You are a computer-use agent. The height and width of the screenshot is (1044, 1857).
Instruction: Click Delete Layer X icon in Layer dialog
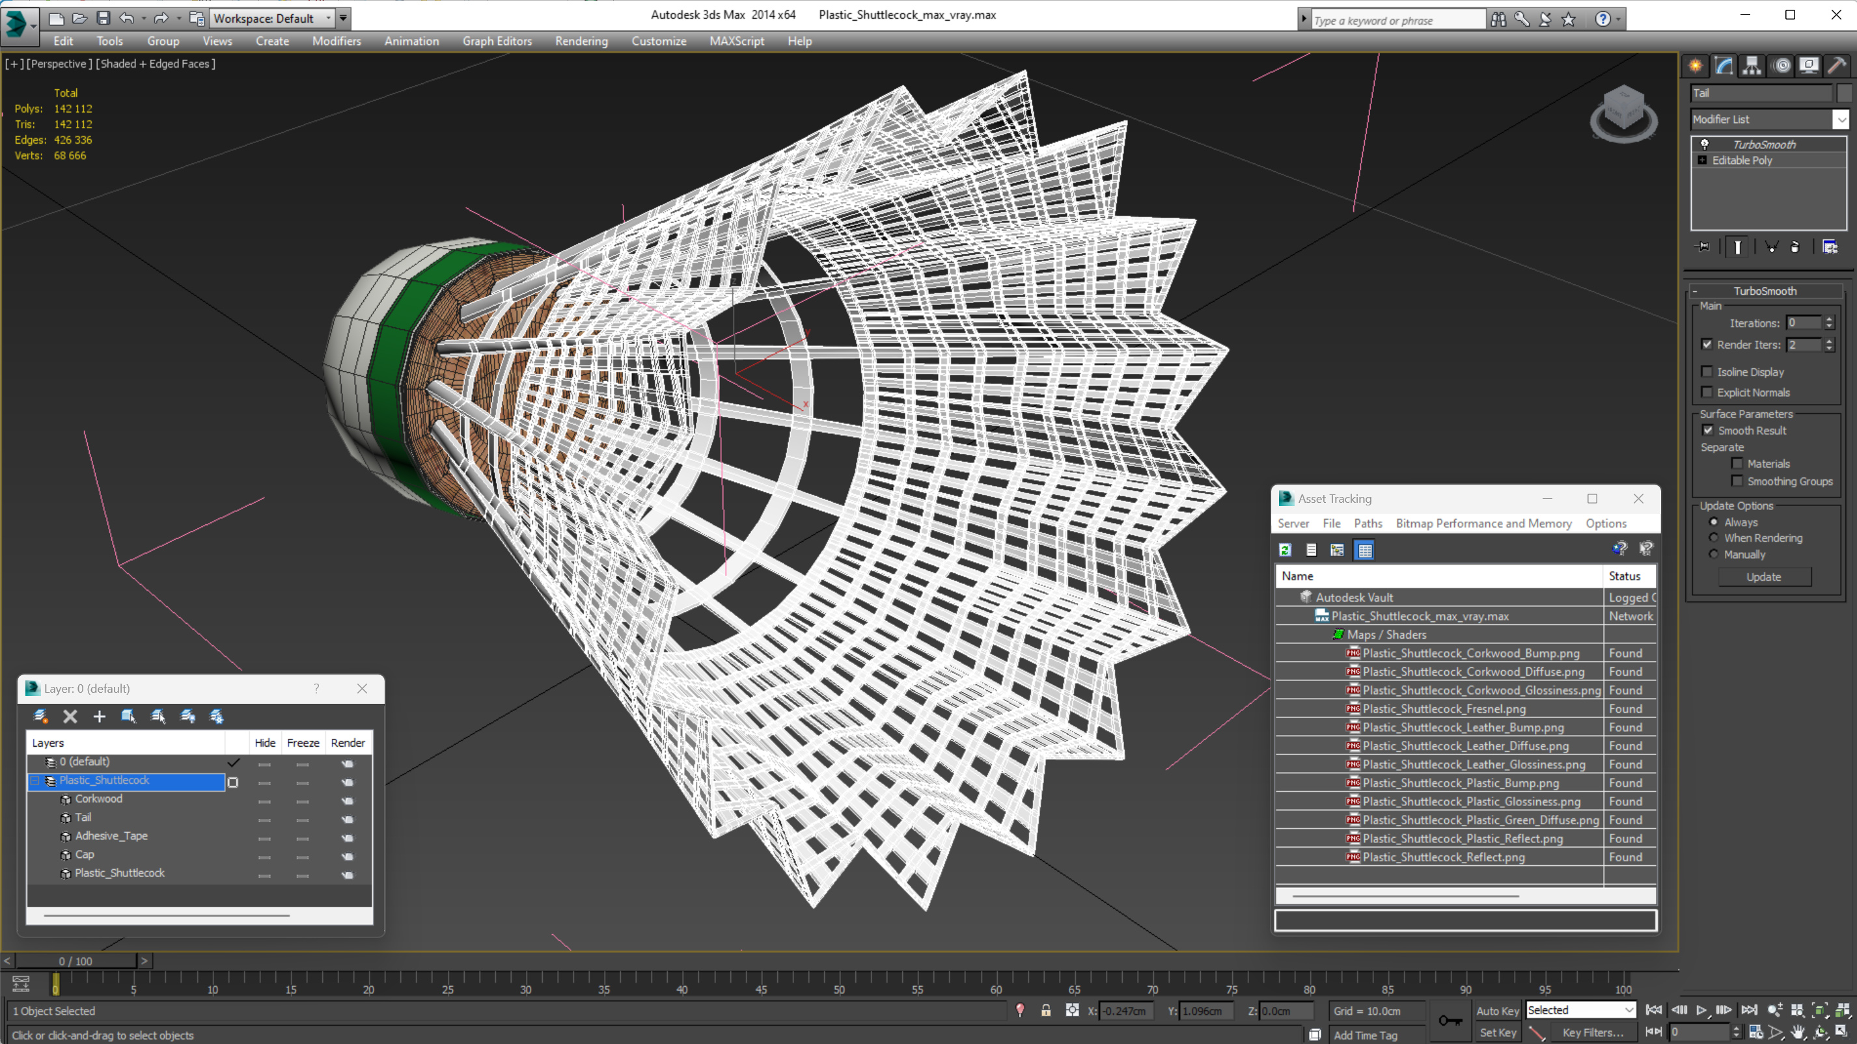(x=70, y=716)
